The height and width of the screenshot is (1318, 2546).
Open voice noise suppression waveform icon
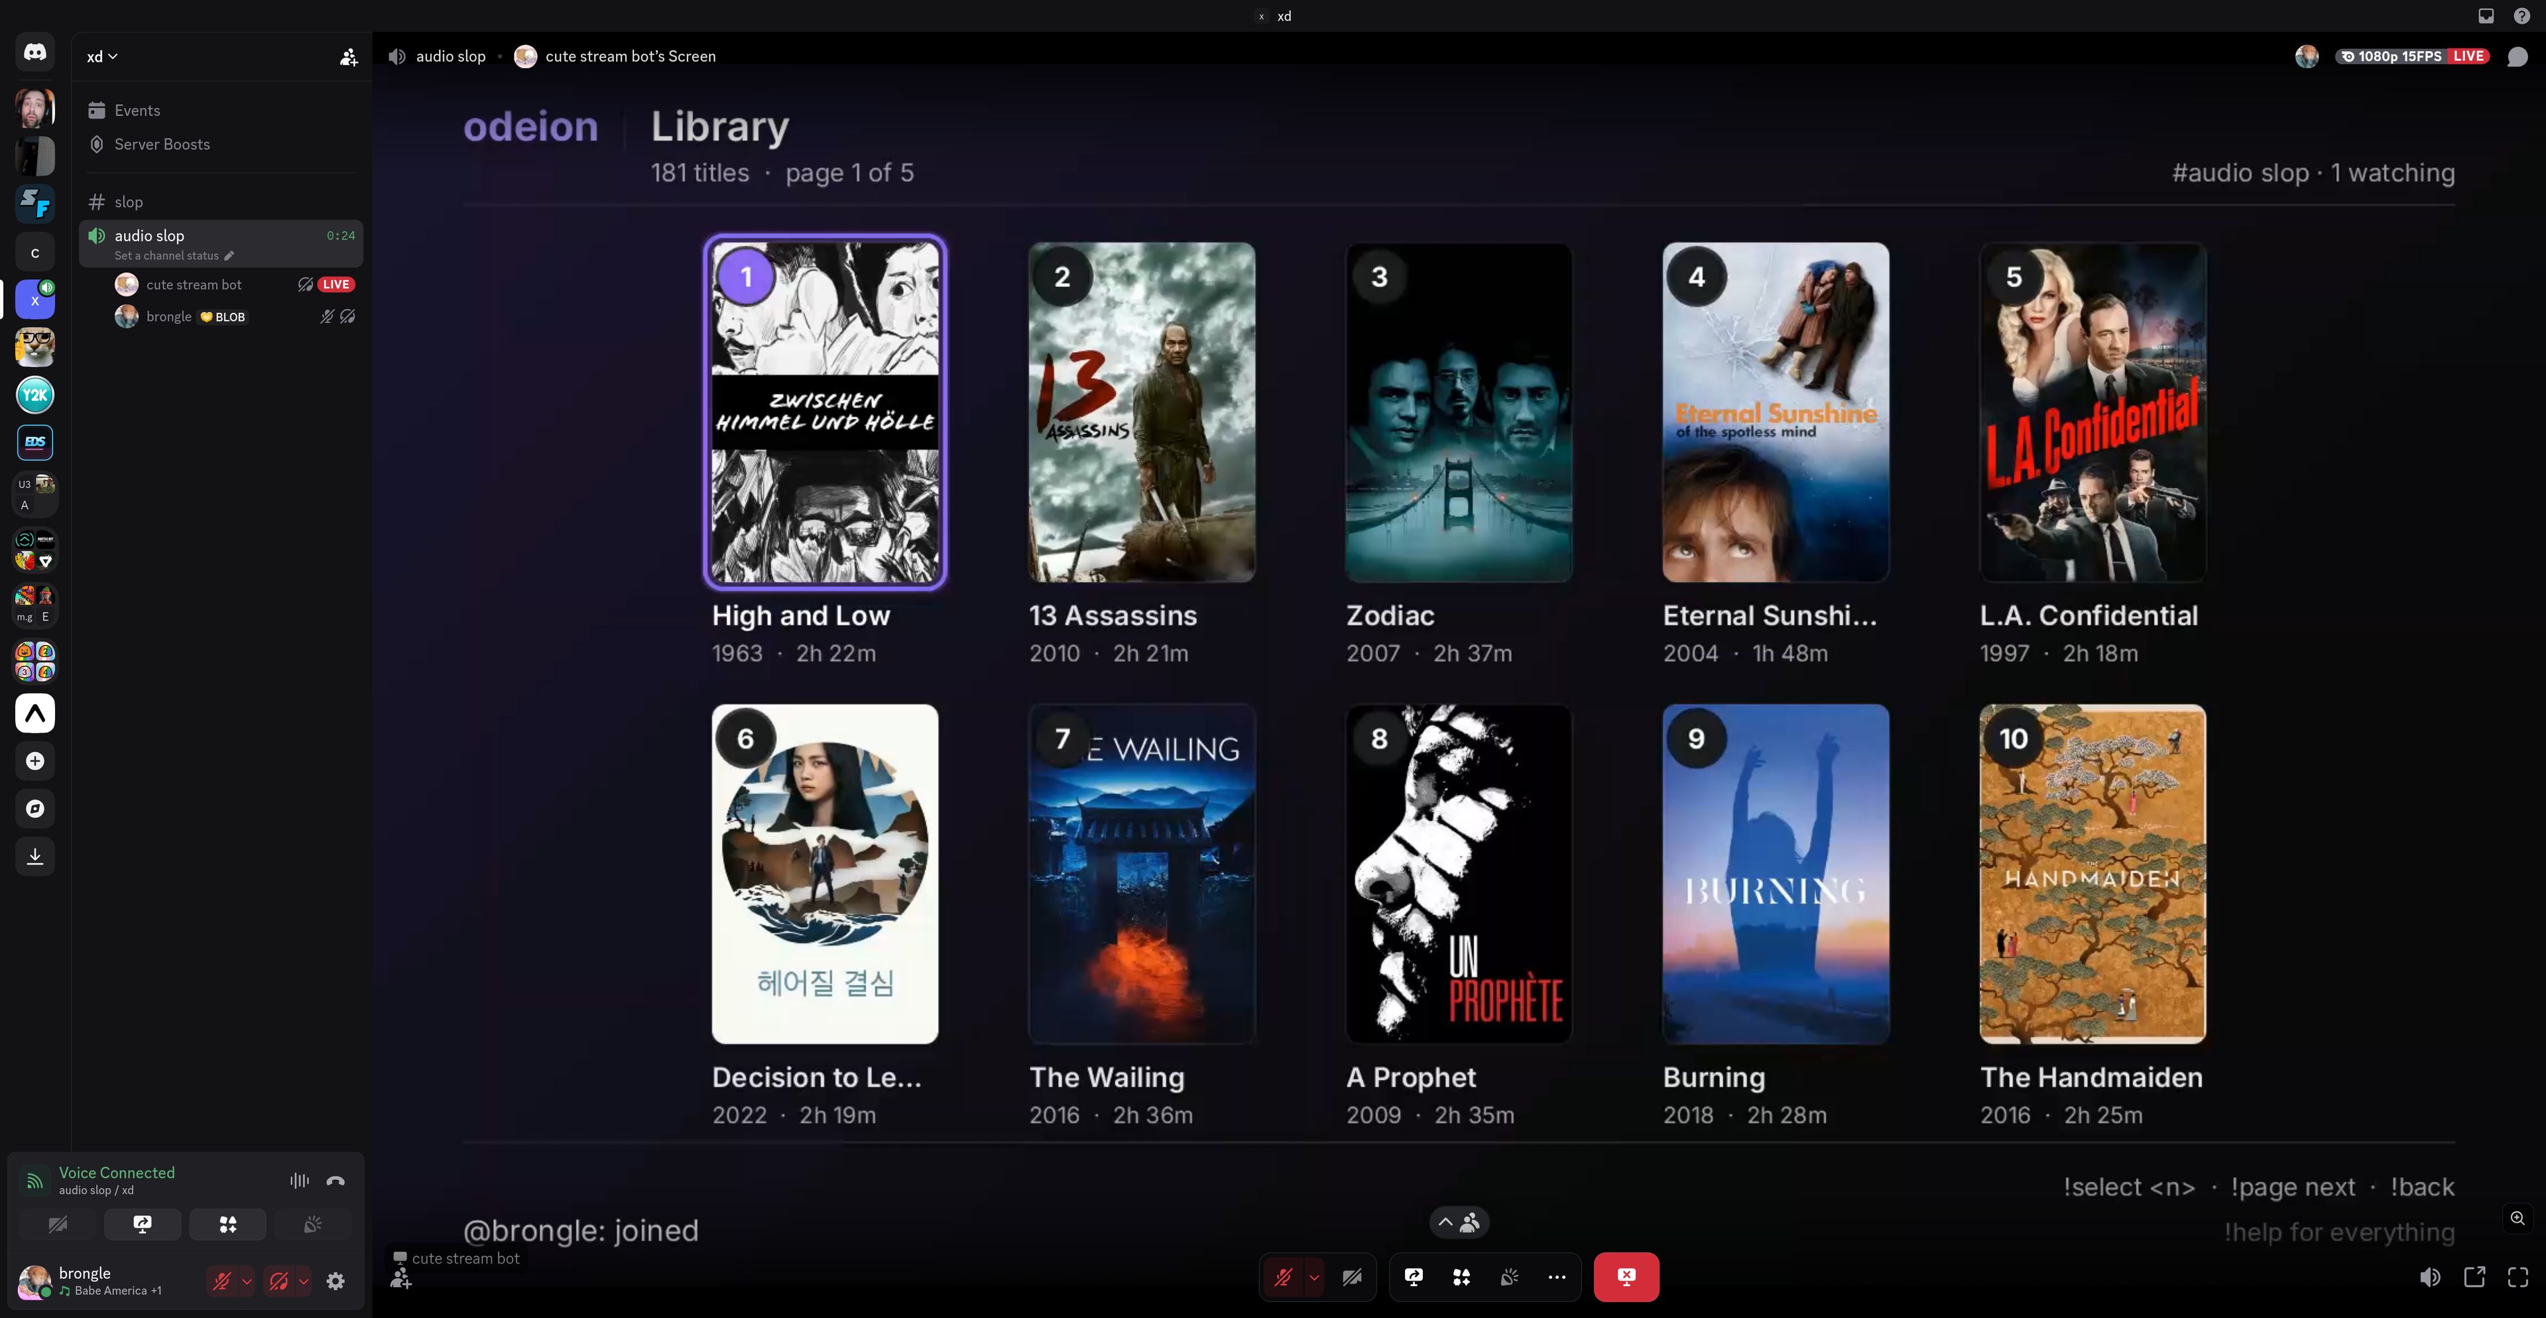coord(300,1179)
